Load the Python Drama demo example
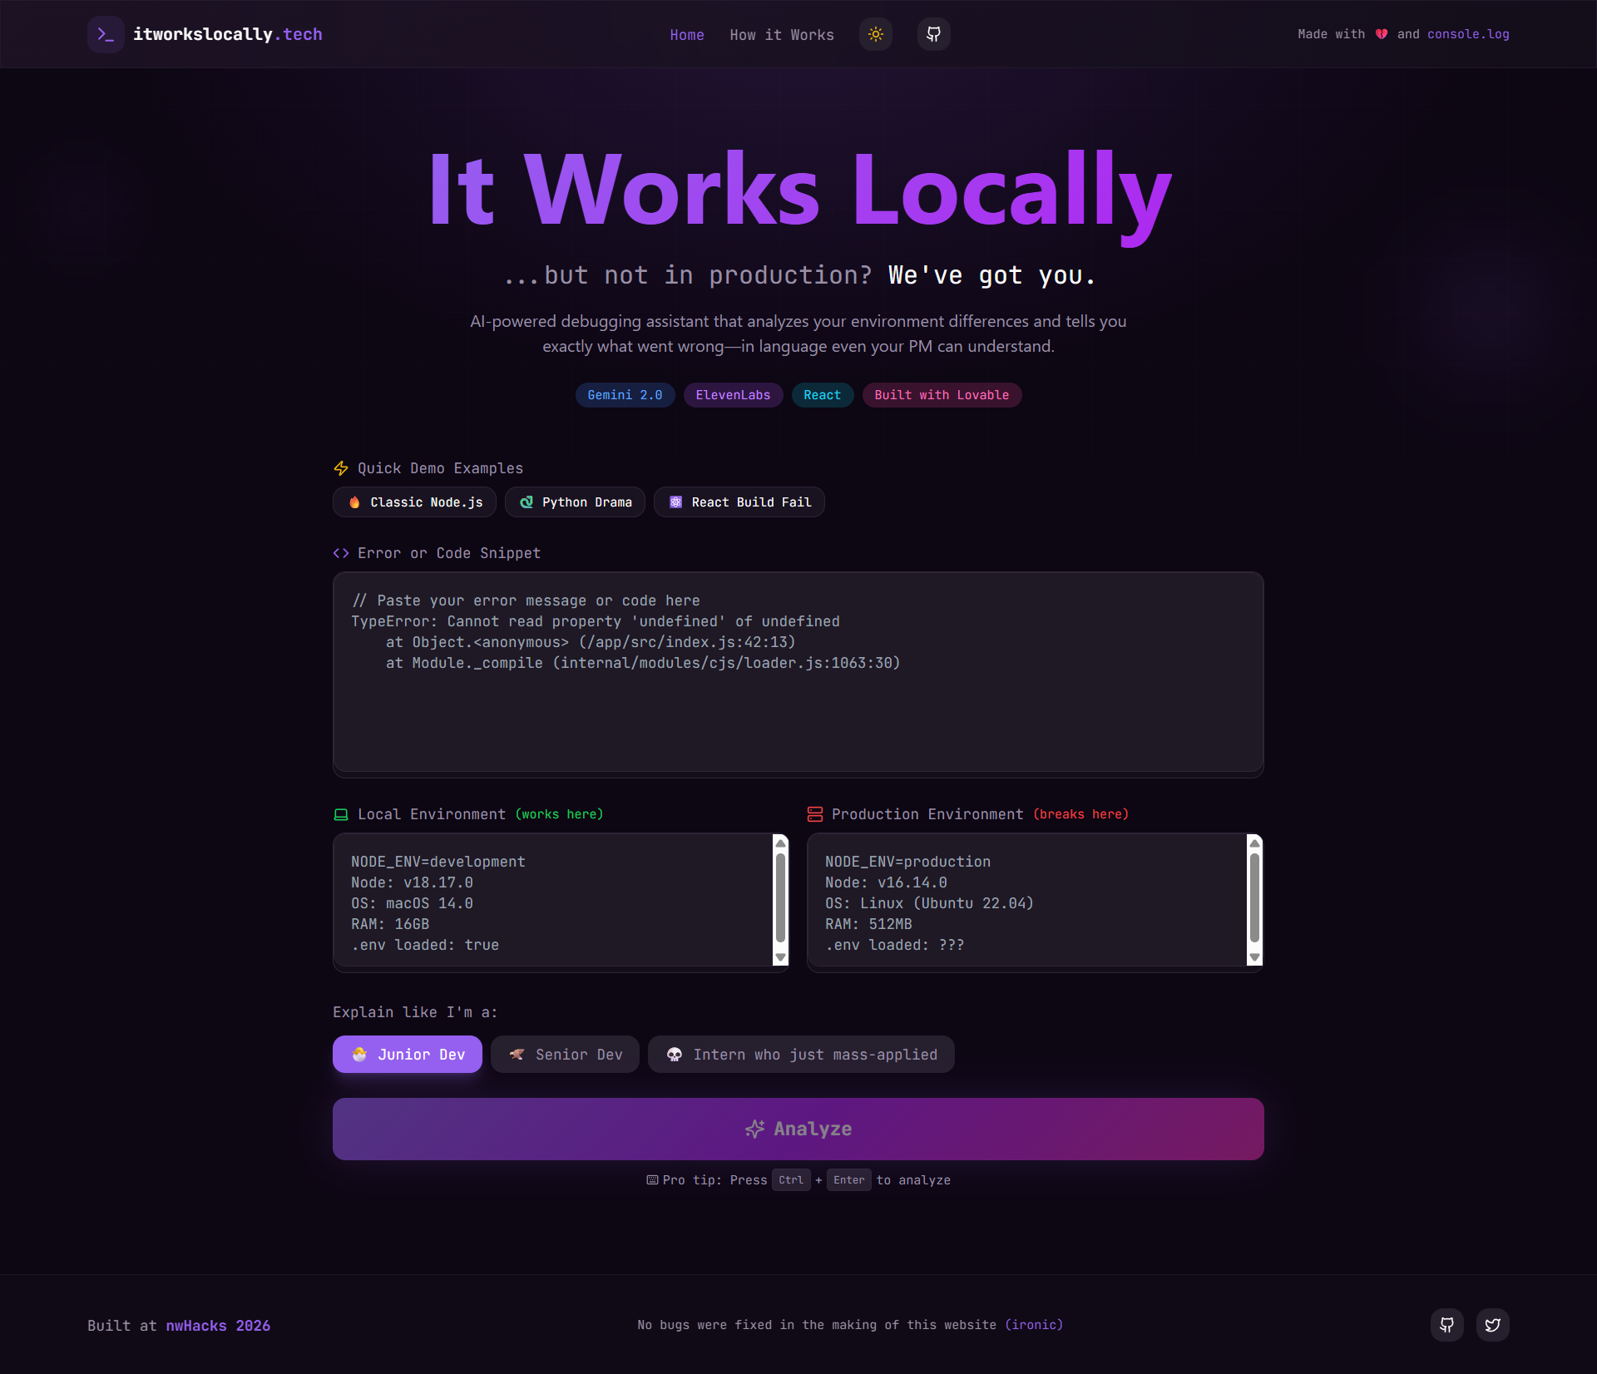Image resolution: width=1597 pixels, height=1374 pixels. pyautogui.click(x=575, y=502)
